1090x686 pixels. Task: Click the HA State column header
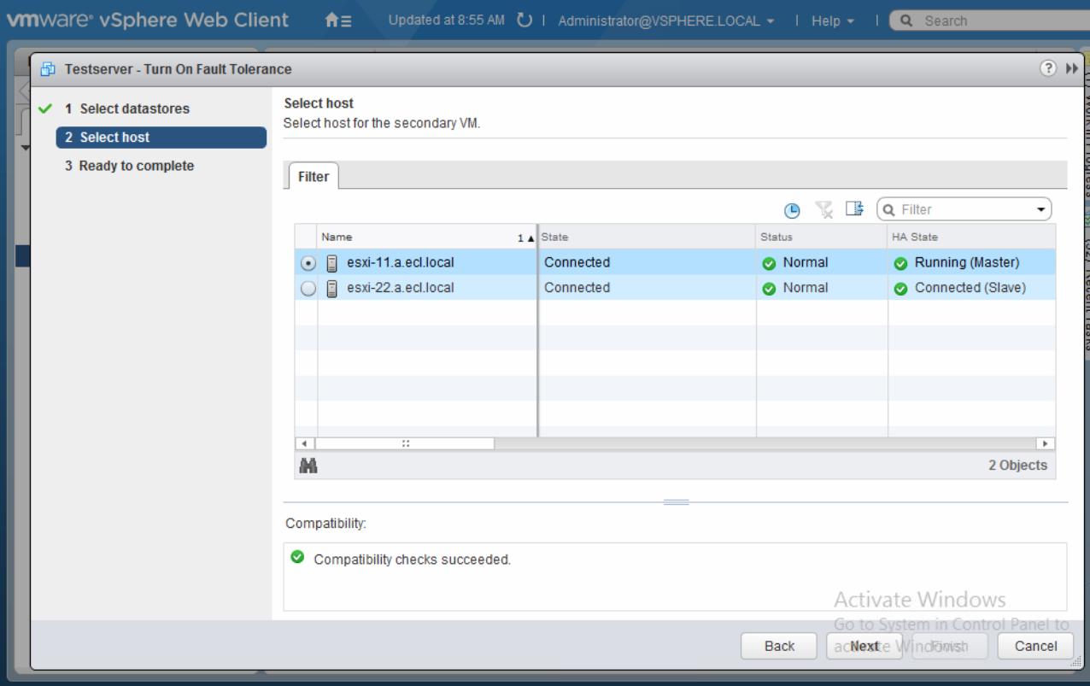point(972,237)
